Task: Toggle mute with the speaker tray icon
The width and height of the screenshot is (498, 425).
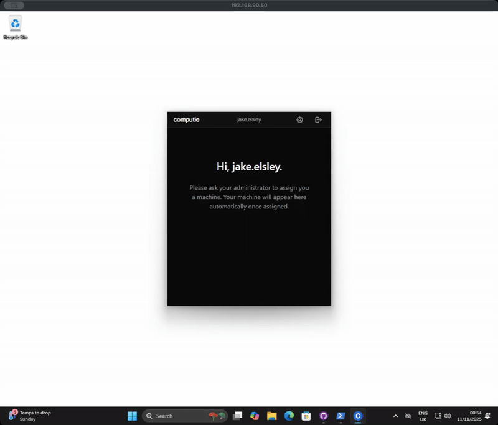Action: pos(447,416)
